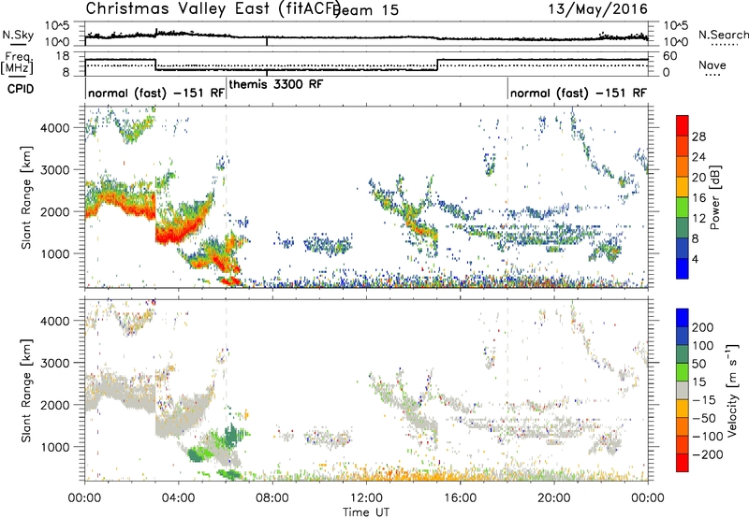749x518 pixels.
Task: Click the '2000' tick of the velocity panel
Action: pos(55,405)
